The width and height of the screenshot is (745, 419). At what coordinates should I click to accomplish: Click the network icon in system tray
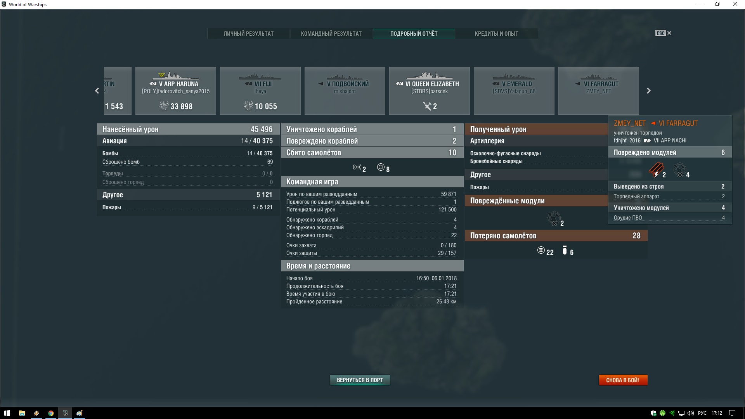point(681,413)
